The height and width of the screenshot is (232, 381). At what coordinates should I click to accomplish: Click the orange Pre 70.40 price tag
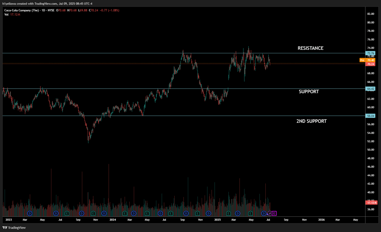[367, 60]
